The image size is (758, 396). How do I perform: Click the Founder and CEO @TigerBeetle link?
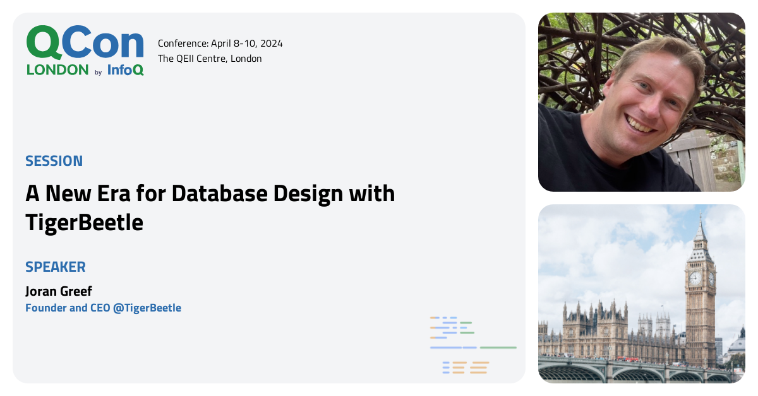coord(103,308)
